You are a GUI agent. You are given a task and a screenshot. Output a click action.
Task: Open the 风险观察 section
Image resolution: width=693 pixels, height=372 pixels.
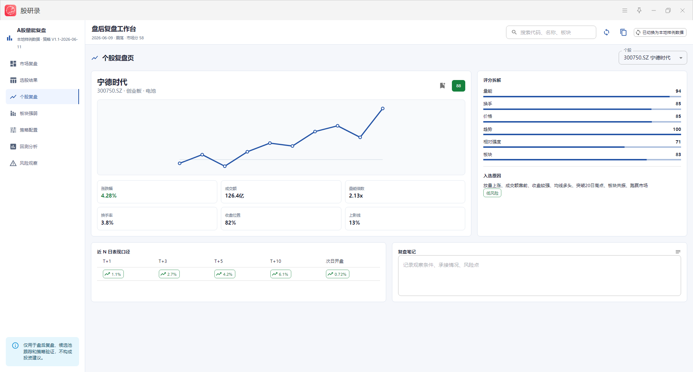(43, 163)
